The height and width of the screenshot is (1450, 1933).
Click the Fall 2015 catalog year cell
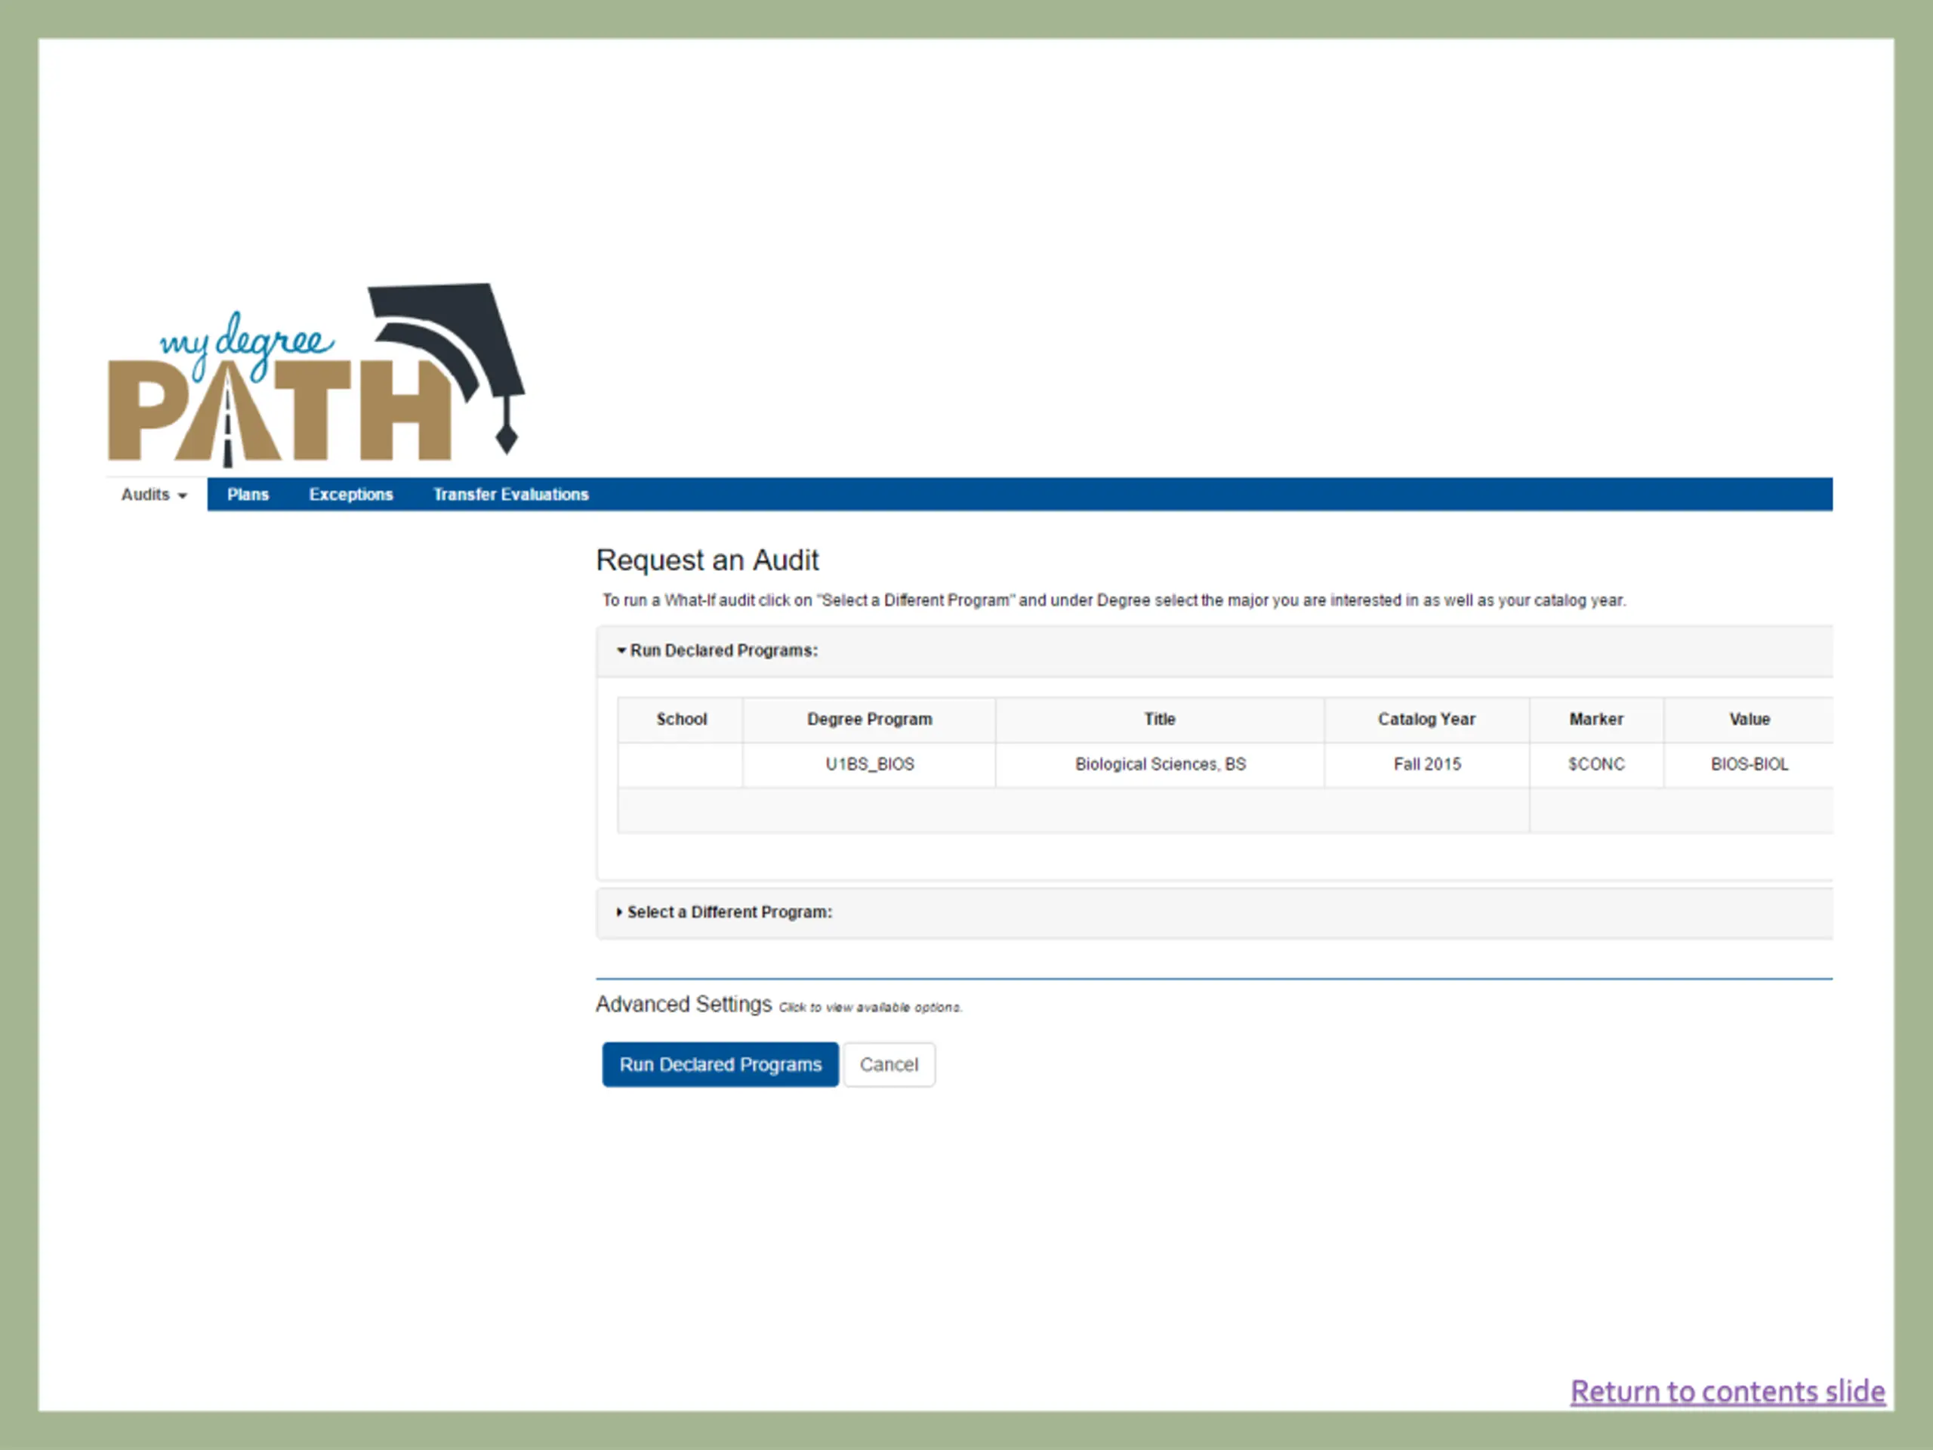click(1426, 764)
